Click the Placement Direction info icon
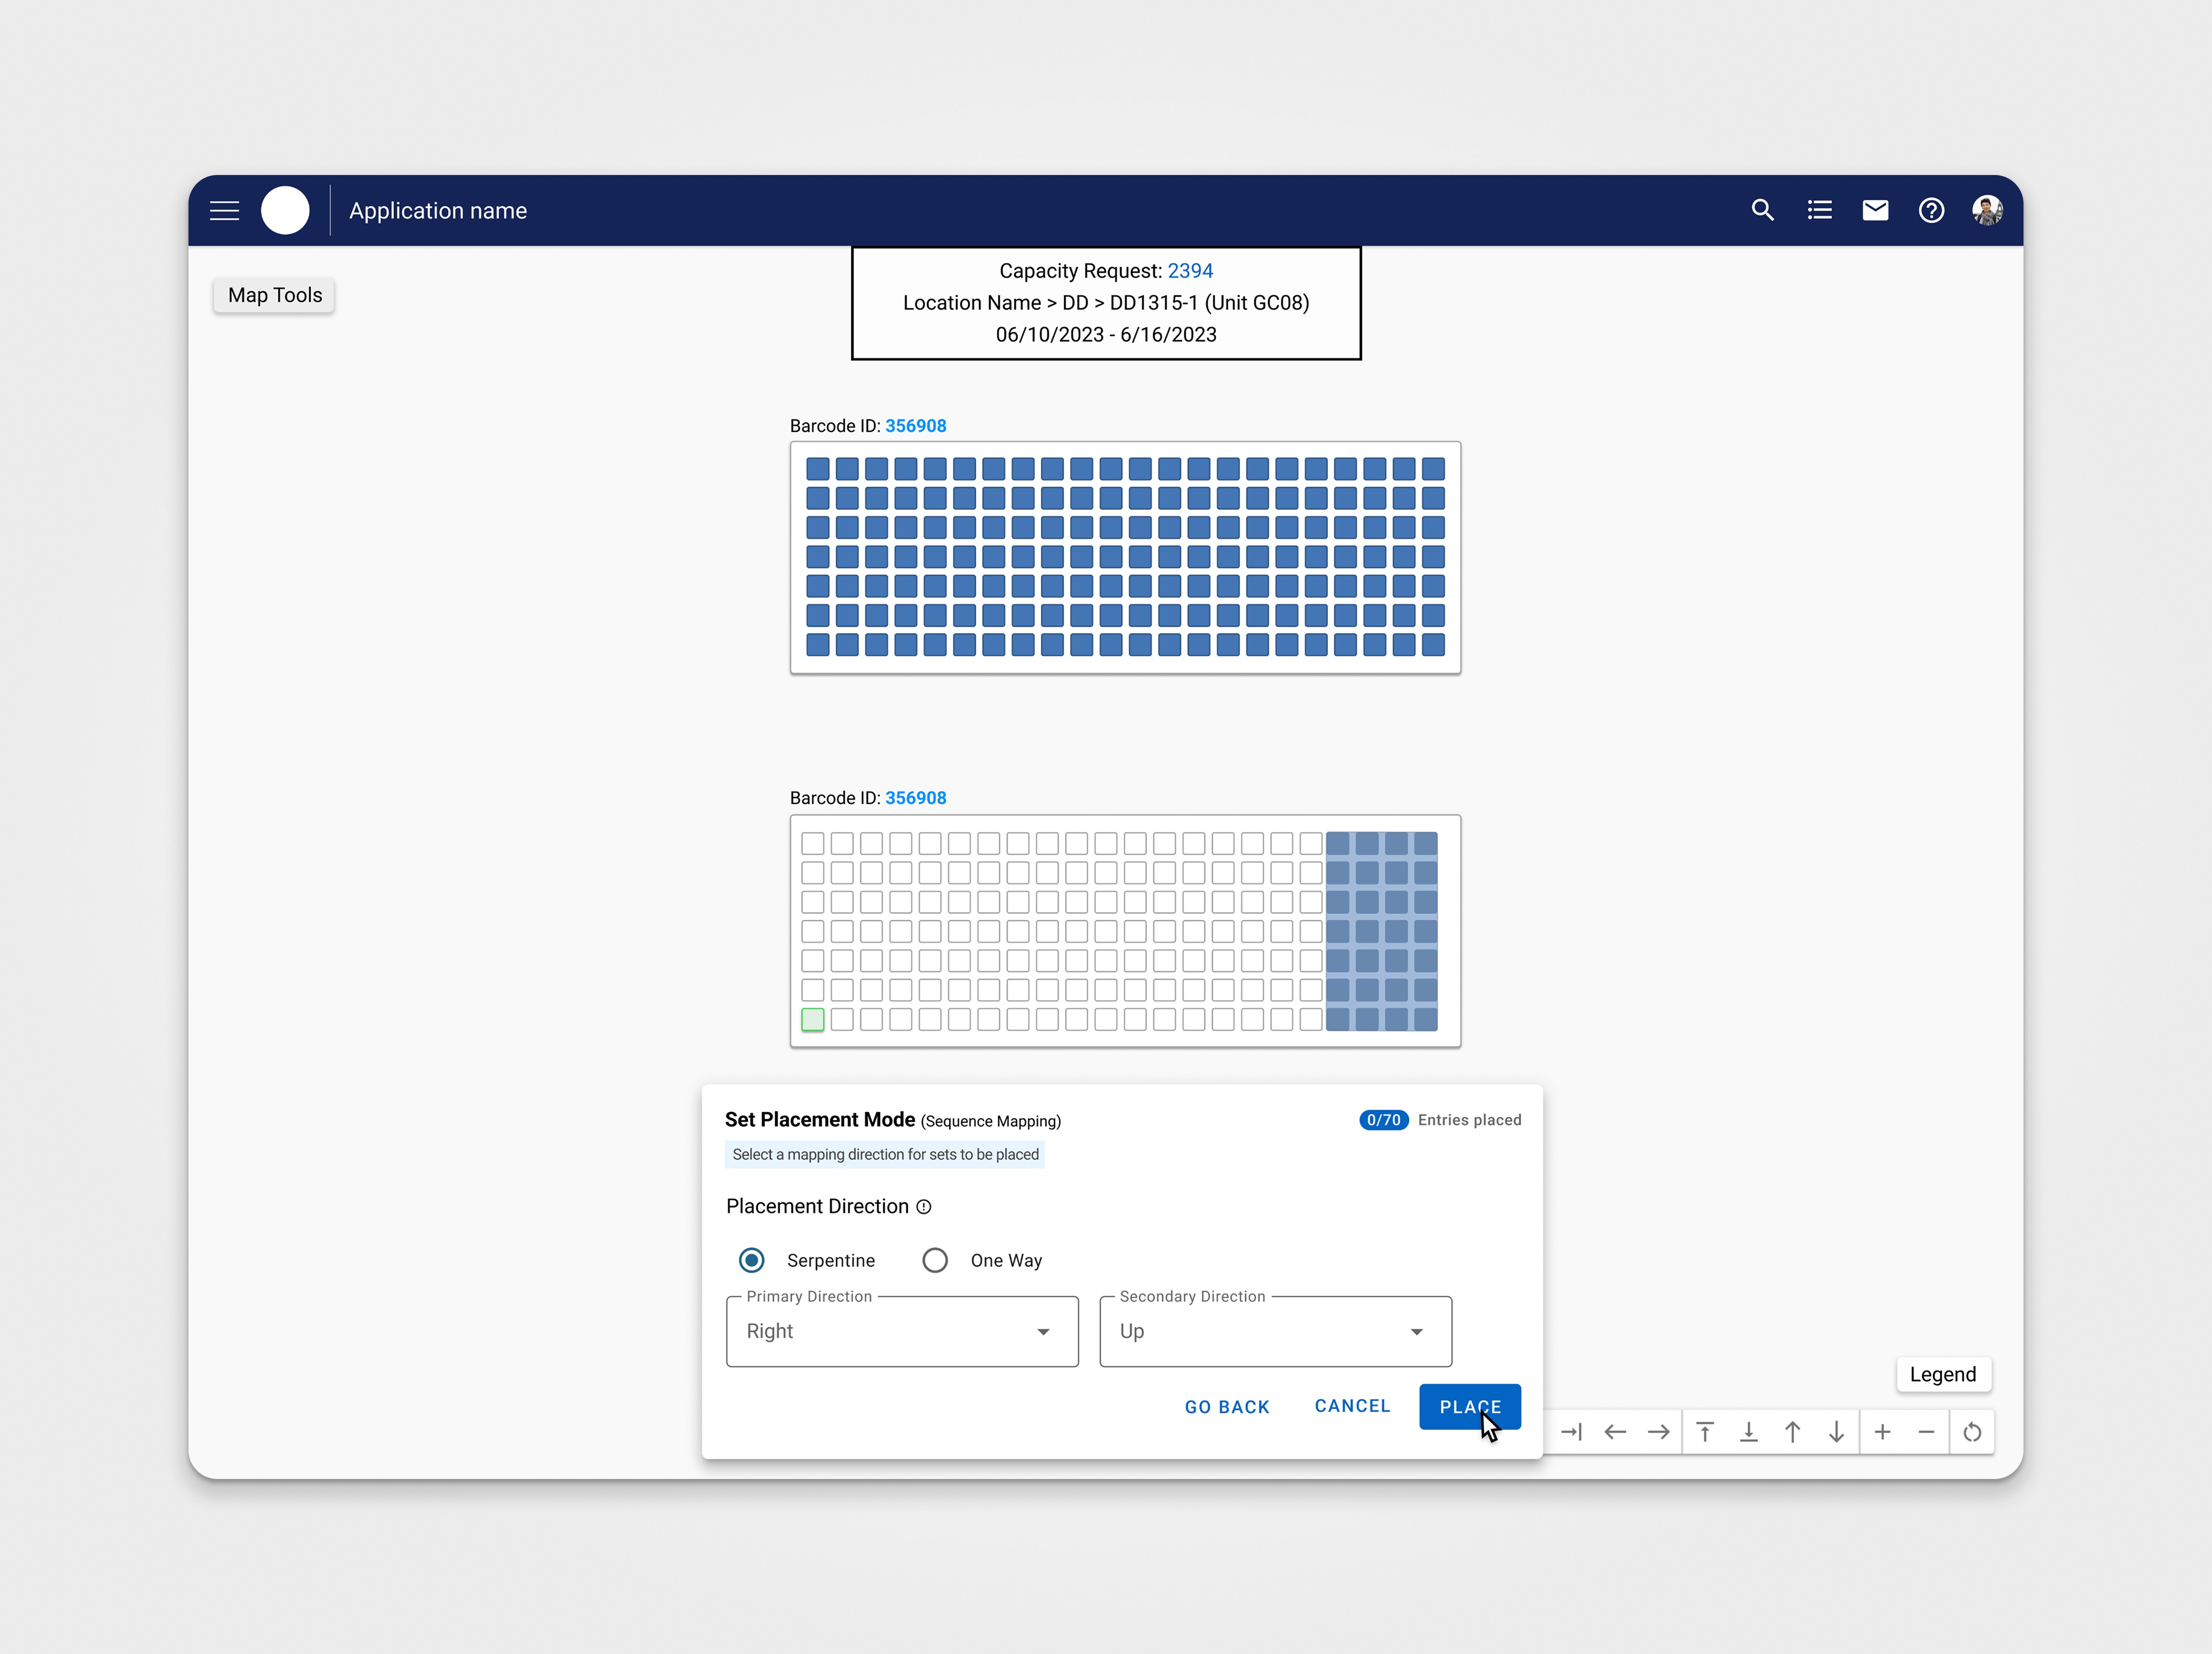Image resolution: width=2212 pixels, height=1654 pixels. (924, 1207)
